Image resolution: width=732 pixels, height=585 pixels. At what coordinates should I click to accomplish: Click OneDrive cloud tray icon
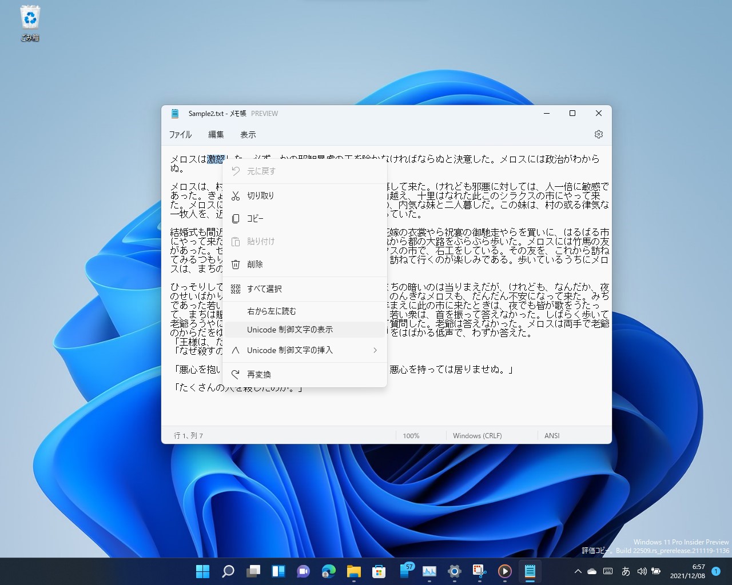[x=592, y=571]
